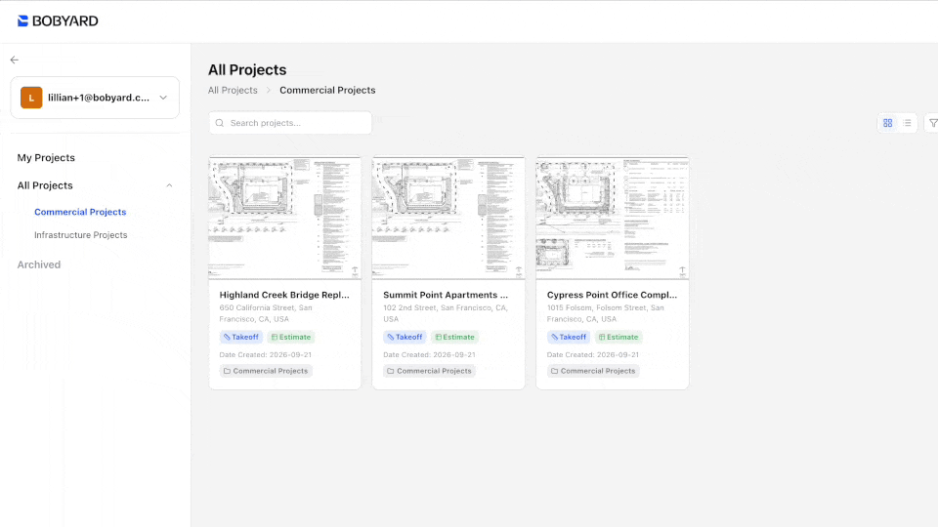Open Takeoff for Highland Creek Bridge

[x=241, y=337]
